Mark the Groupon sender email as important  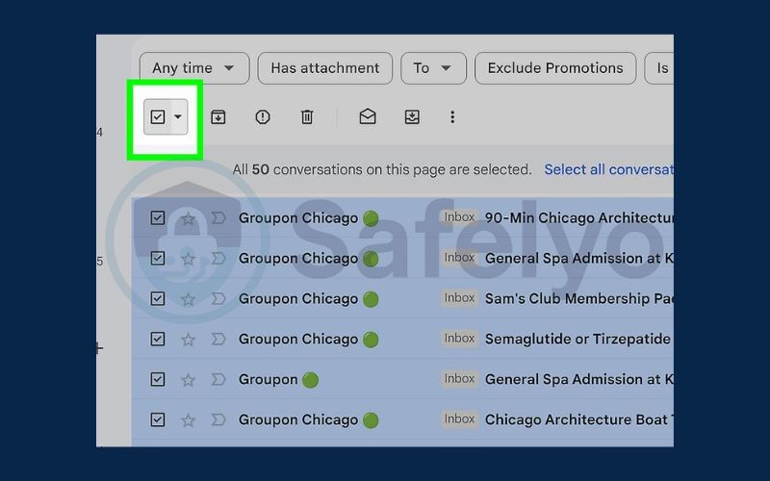(218, 379)
